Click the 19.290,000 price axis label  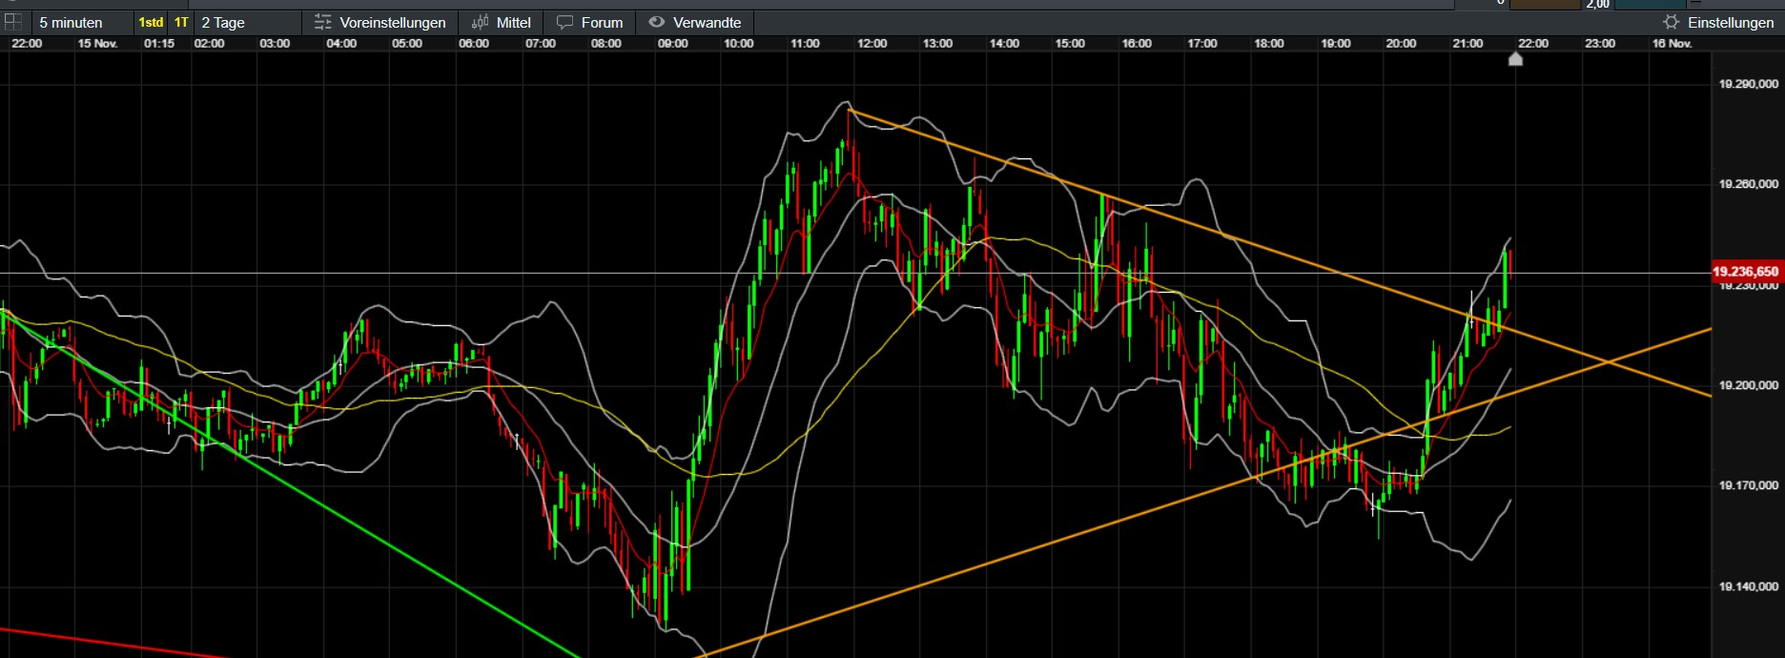(x=1748, y=84)
